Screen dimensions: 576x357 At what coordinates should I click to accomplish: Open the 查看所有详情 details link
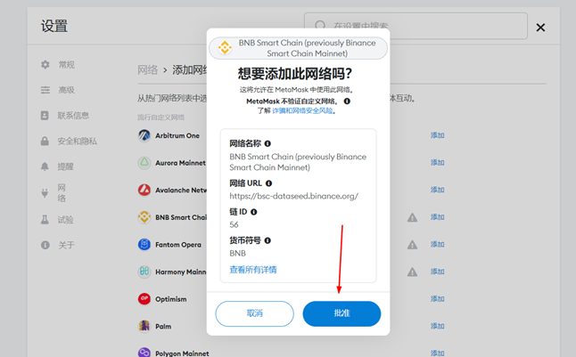253,270
